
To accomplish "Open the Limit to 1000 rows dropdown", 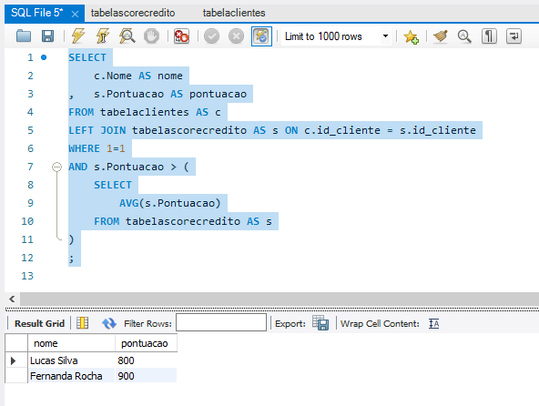I will tap(336, 36).
